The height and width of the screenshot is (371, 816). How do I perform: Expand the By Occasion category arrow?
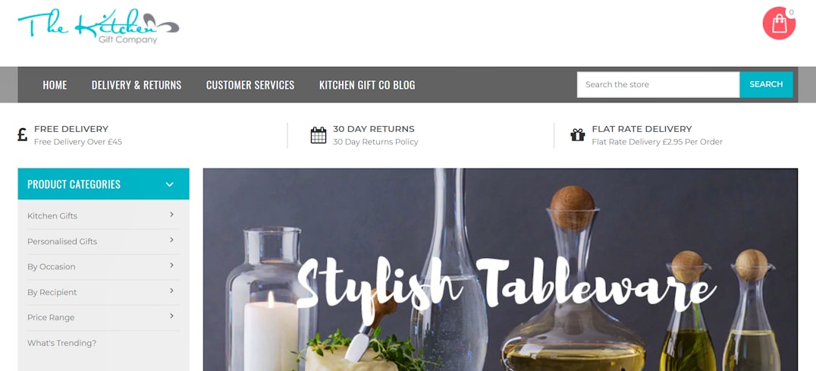pos(171,266)
